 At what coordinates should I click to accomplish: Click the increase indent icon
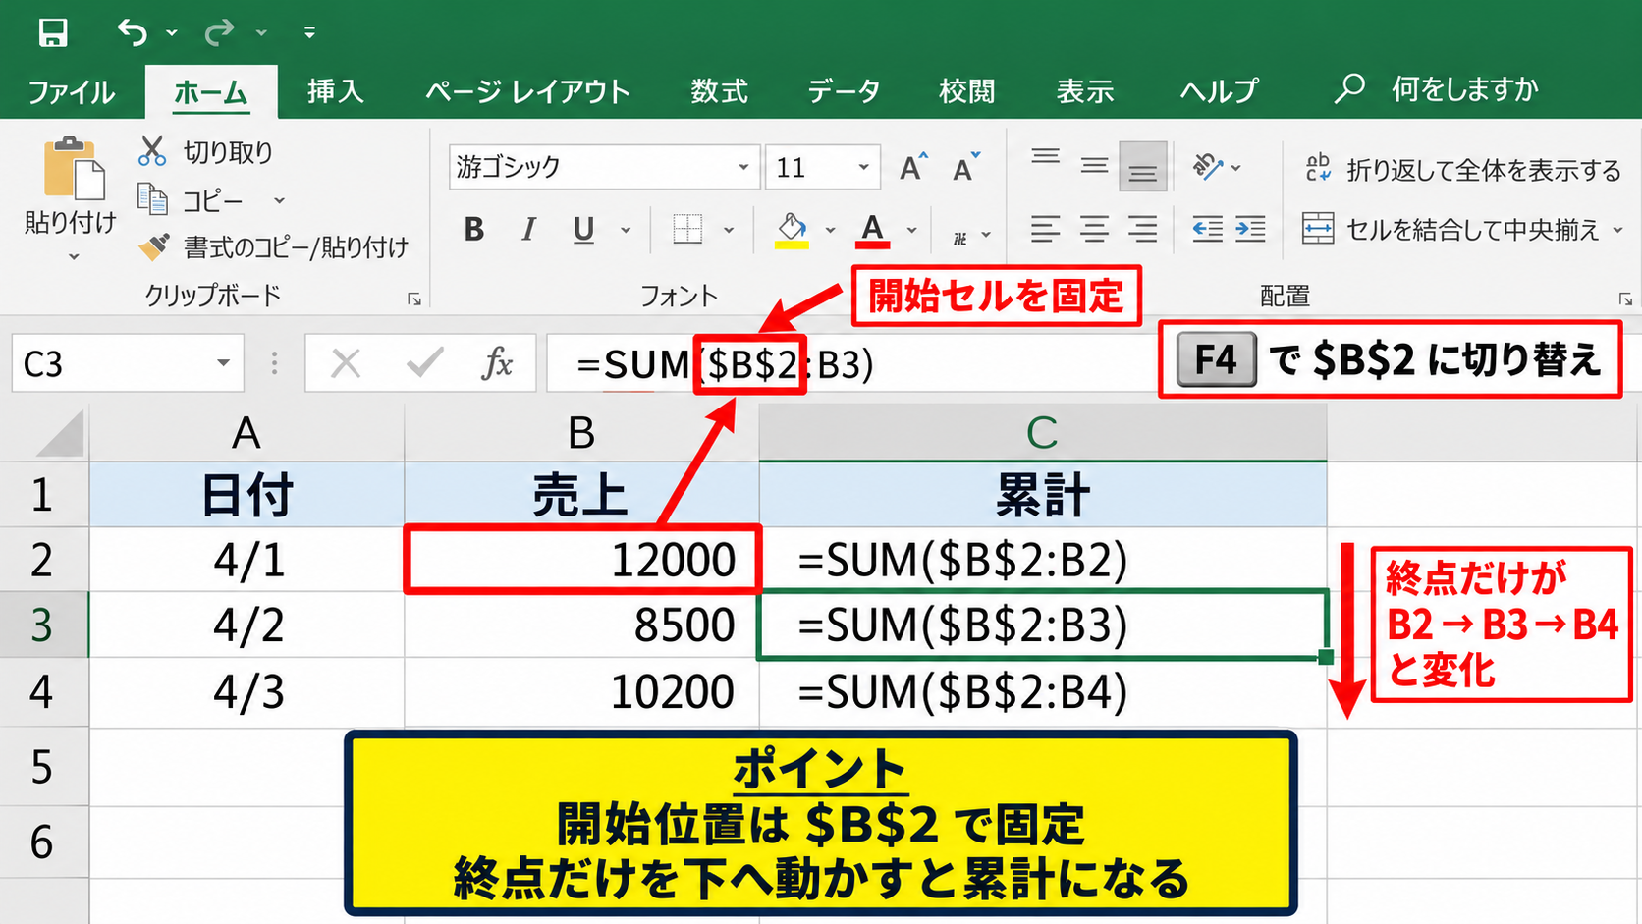click(x=1250, y=230)
